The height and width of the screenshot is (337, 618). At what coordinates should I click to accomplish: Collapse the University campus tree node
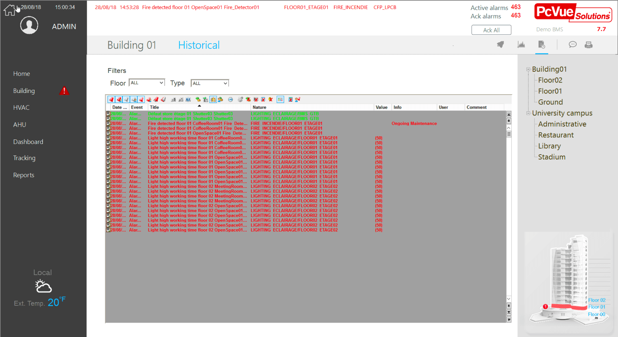(529, 113)
